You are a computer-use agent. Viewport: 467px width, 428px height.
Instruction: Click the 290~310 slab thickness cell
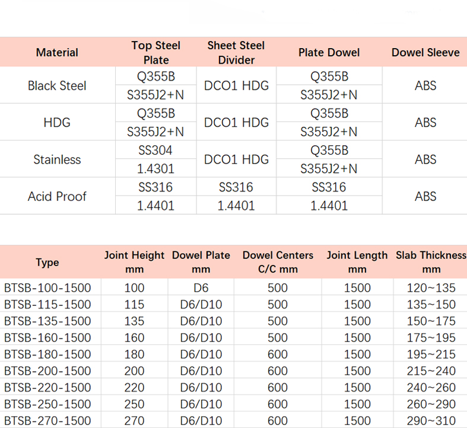click(431, 420)
